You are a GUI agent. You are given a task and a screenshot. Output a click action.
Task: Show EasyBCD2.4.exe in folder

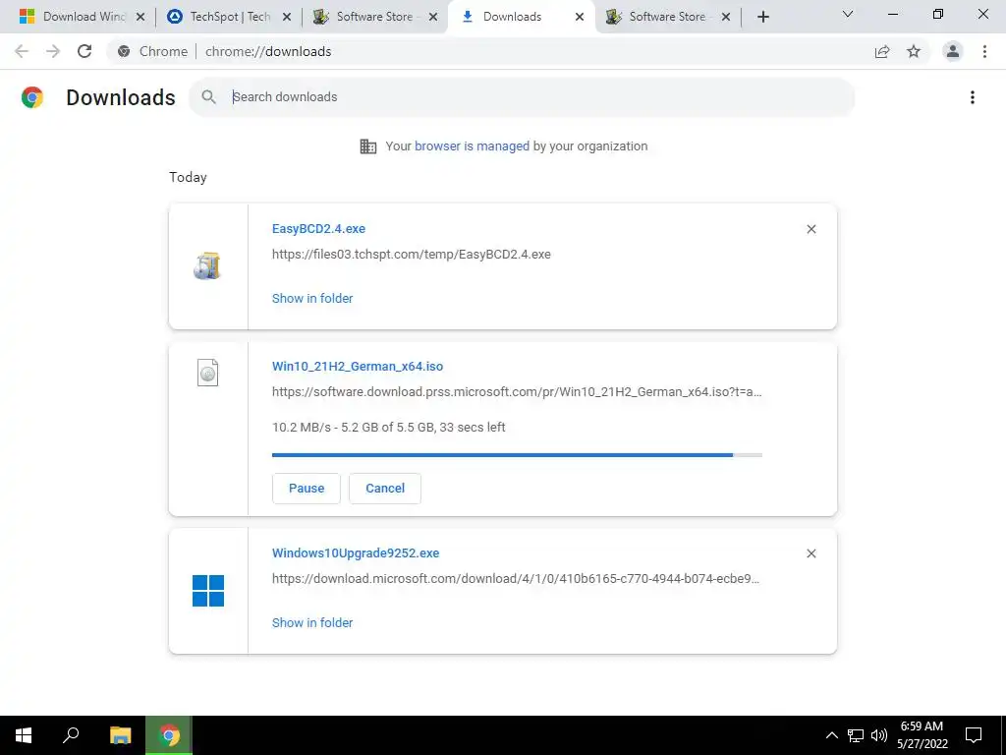tap(312, 298)
